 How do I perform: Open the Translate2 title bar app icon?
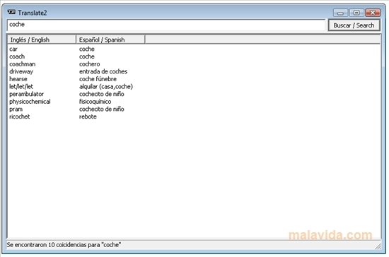click(11, 12)
